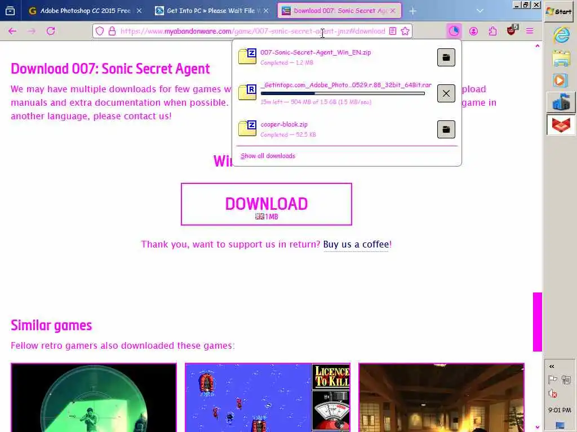577x432 pixels.
Task: Click the muted volume tray icon
Action: coord(552,394)
